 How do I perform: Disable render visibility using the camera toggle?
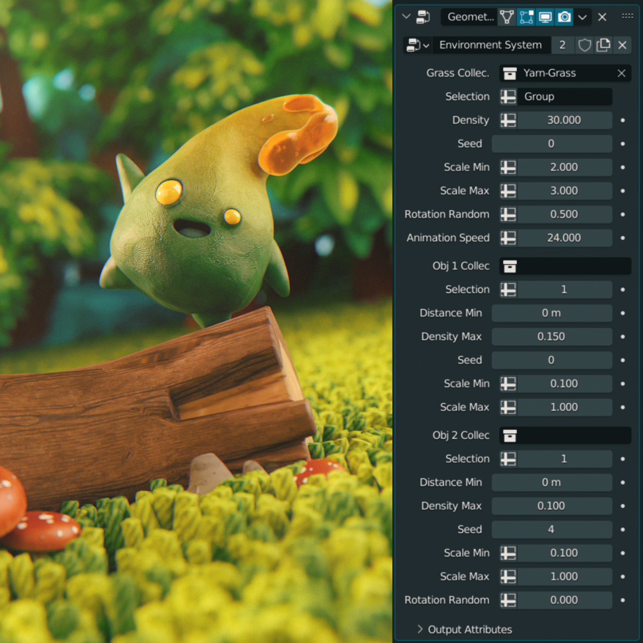(564, 17)
